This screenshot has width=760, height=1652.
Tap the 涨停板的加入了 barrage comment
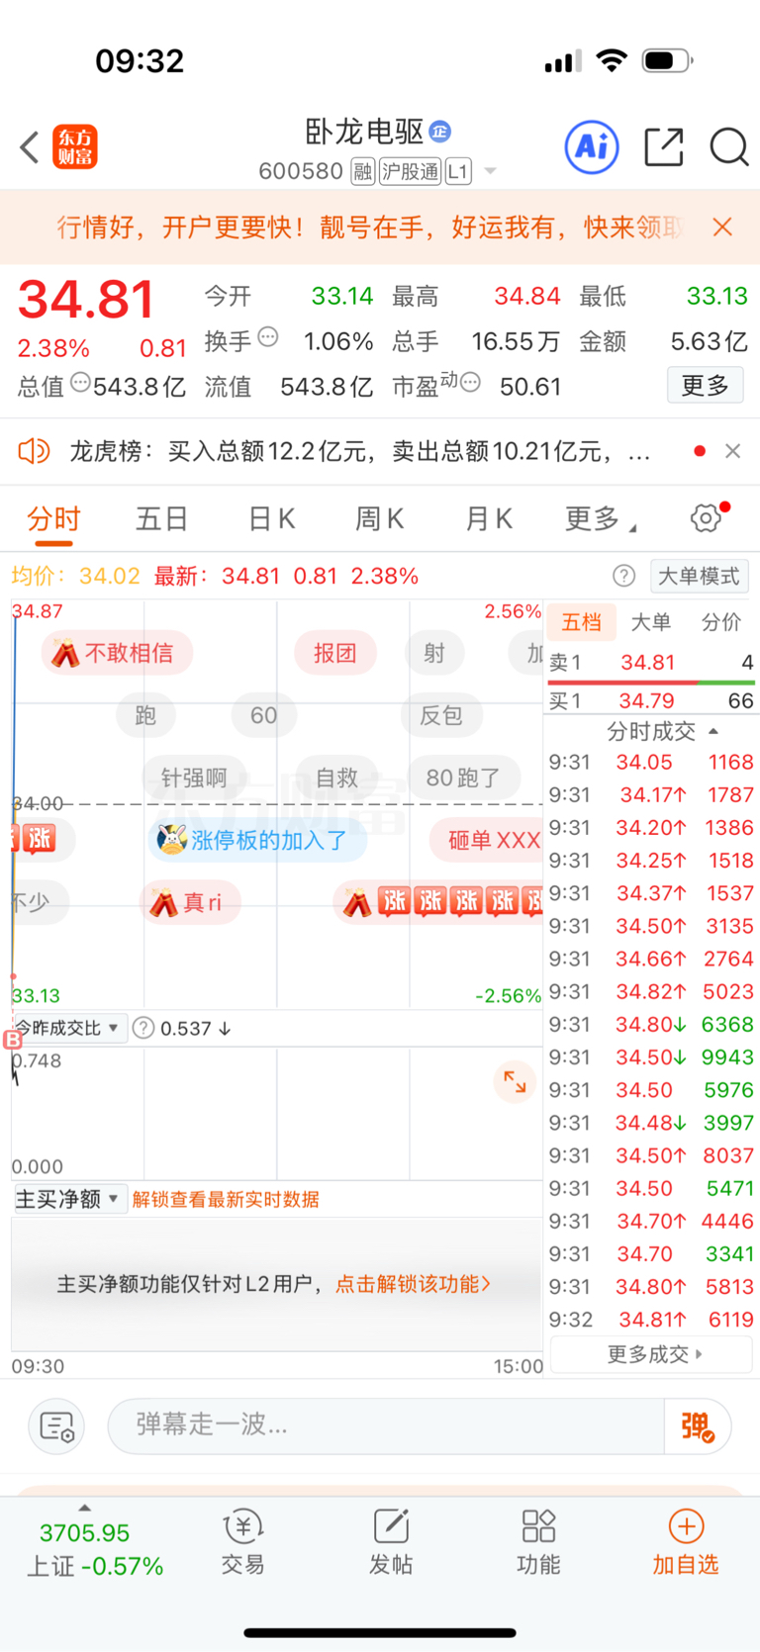click(257, 840)
